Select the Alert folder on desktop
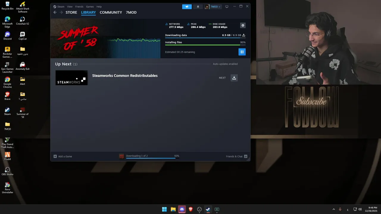The height and width of the screenshot is (214, 381). tap(23, 81)
